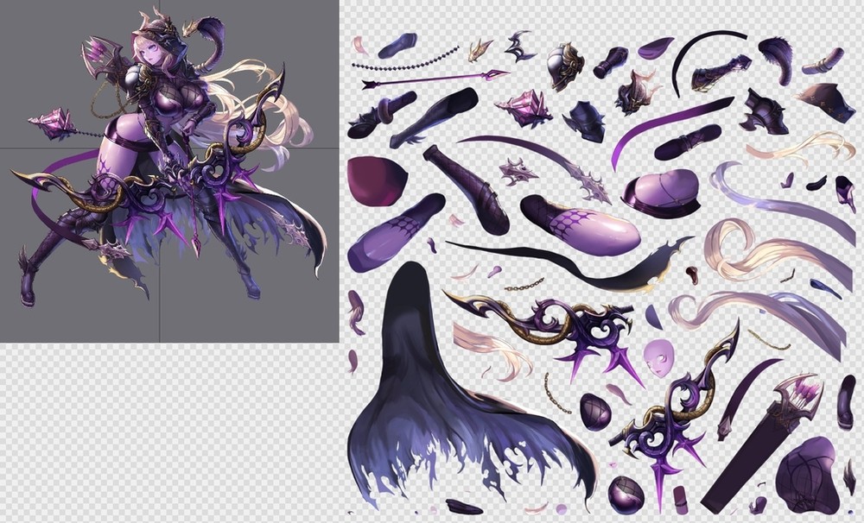This screenshot has height=523, width=864.
Task: Select the pale face mask sprite
Action: tap(658, 356)
